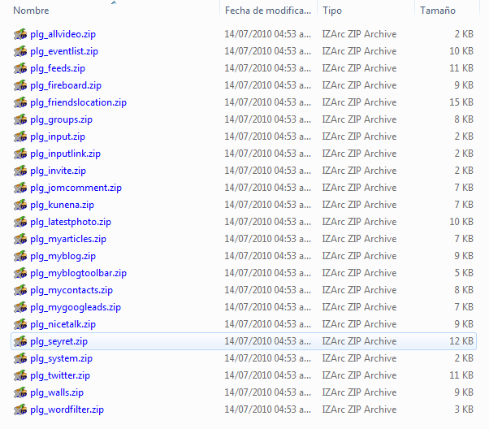Viewport: 489px width, 429px height.
Task: Select the file name plg_kunena.zip
Action: point(62,205)
